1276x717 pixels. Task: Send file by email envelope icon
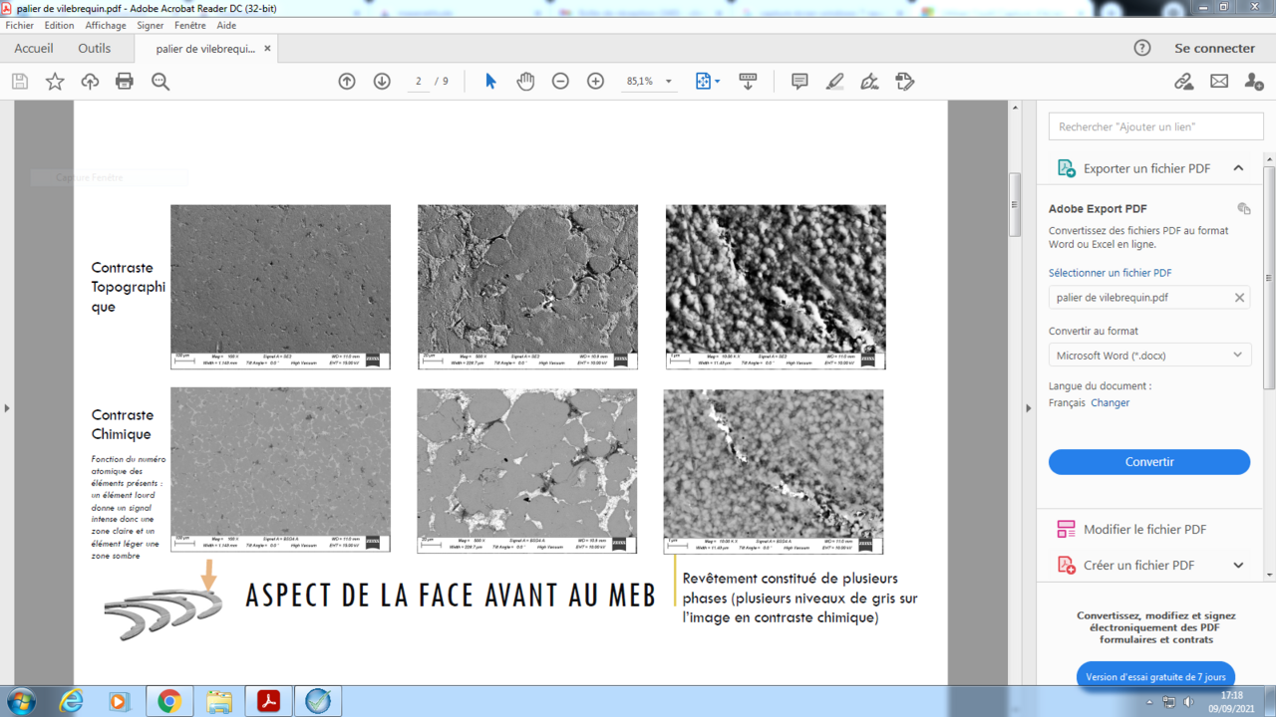coord(1219,82)
